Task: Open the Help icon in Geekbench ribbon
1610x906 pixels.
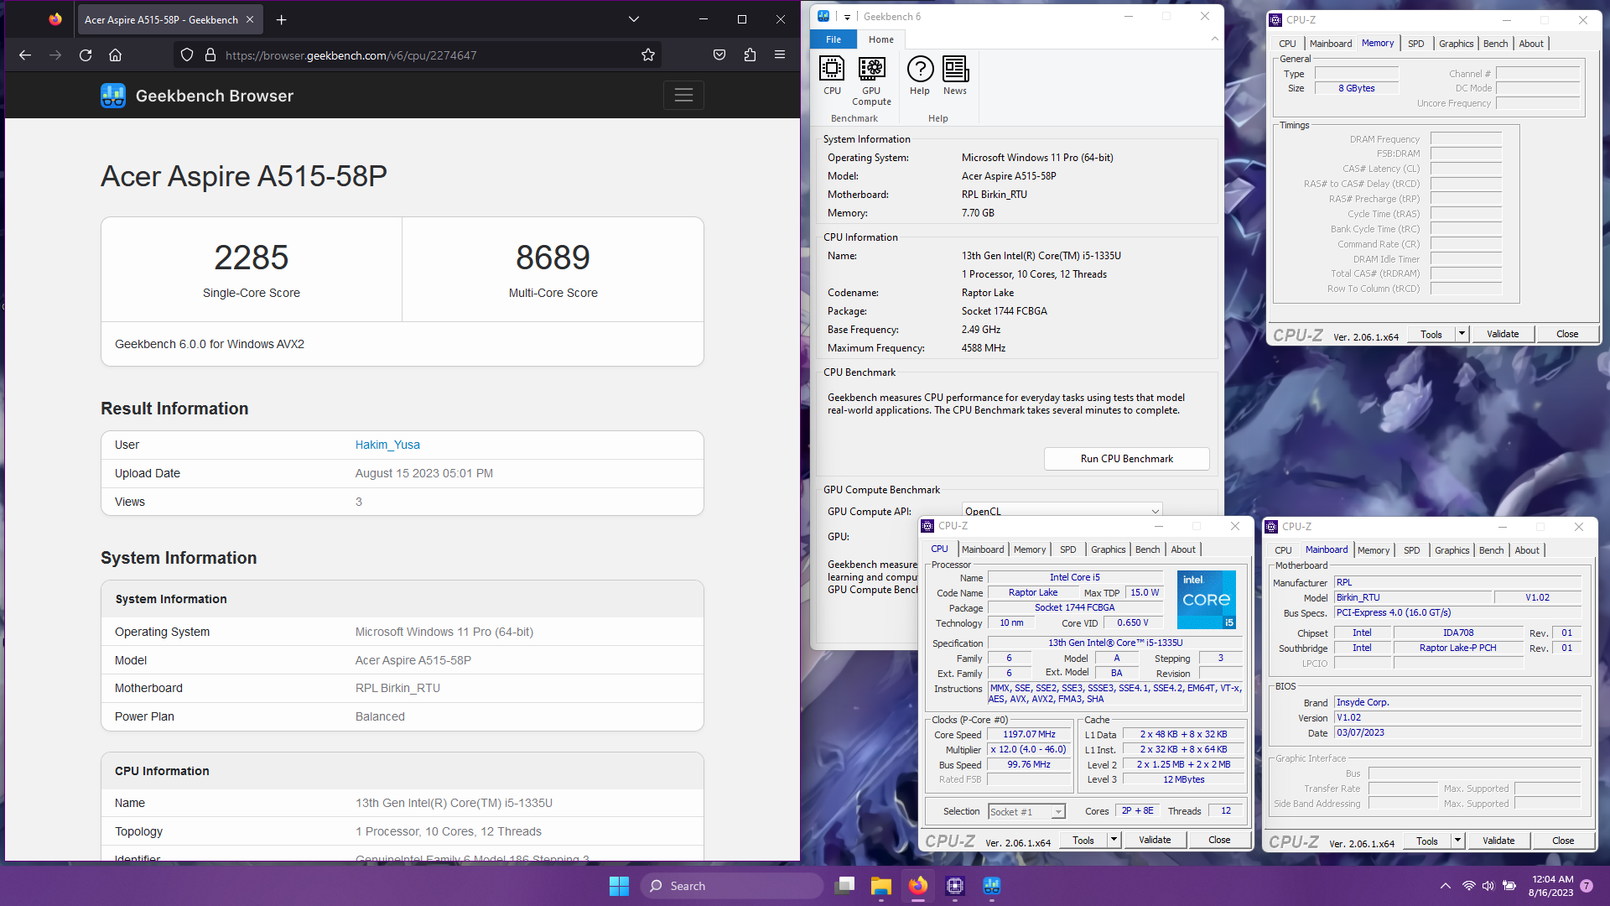Action: 920,75
